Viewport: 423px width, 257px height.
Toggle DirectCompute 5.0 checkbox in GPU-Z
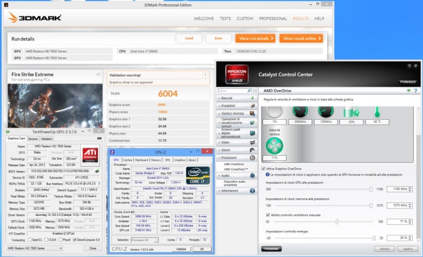tap(75, 240)
